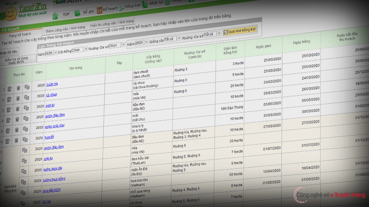Open the Xuân hè plan link
This screenshot has width=369, height=207.
tap(52, 84)
